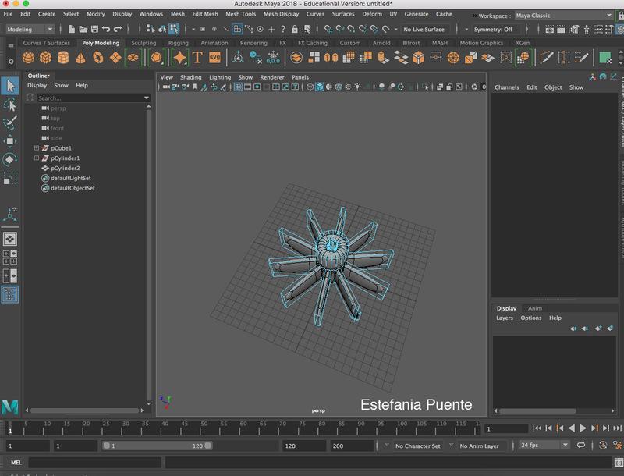Click the SVG shelf icon
This screenshot has width=624, height=476.
coord(214,58)
